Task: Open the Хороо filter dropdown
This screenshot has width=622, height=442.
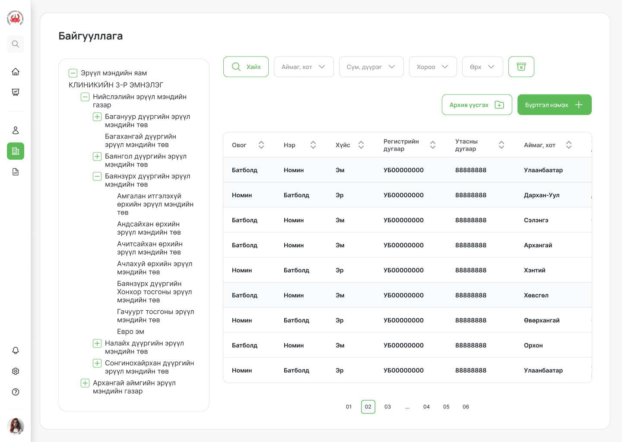Action: [x=433, y=67]
